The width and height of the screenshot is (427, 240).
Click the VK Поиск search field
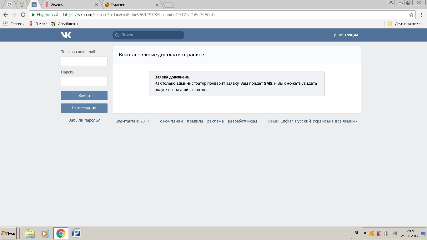point(148,35)
